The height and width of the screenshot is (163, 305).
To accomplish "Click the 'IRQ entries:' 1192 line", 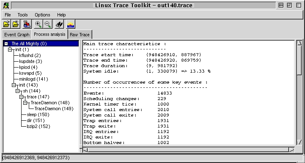I will (126, 131).
